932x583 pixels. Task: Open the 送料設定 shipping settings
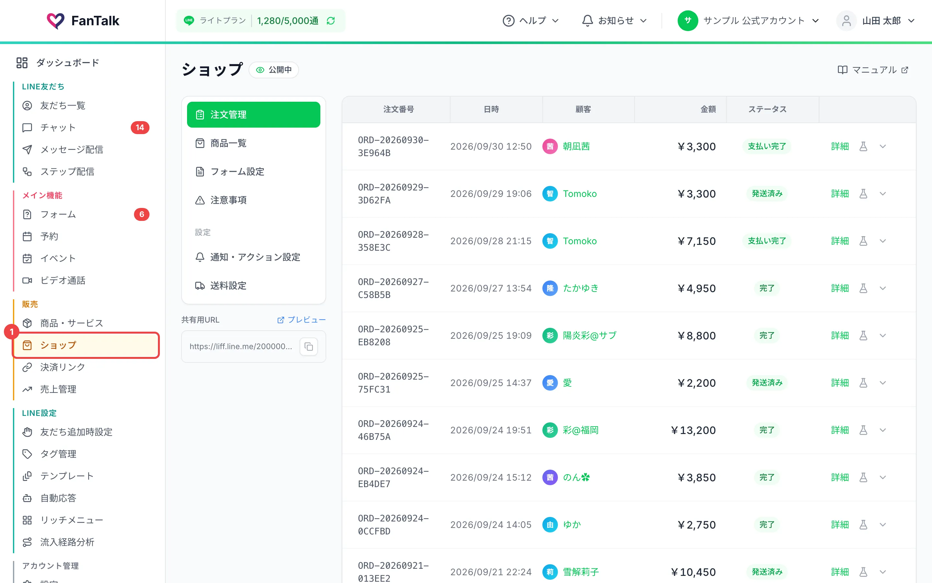tap(253, 286)
